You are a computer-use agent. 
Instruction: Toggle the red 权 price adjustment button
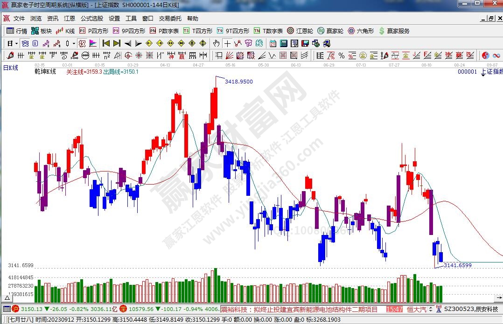coord(82,43)
